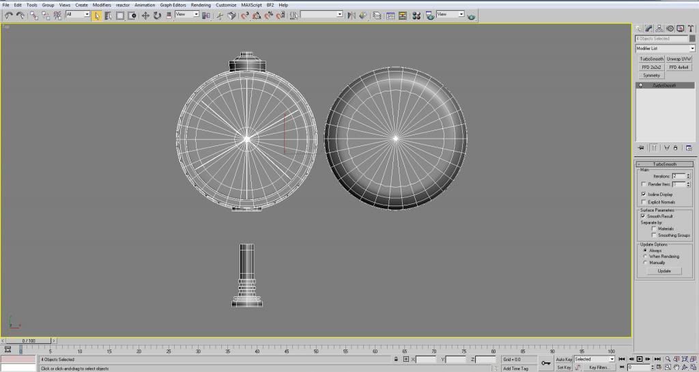The image size is (699, 372).
Task: Choose the Select and Move tool
Action: [x=145, y=15]
